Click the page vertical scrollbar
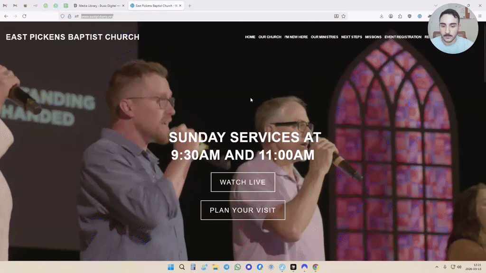The height and width of the screenshot is (273, 486). click(x=484, y=53)
